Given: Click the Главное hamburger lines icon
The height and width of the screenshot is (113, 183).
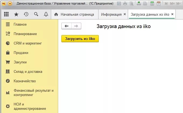Looking at the screenshot, I should pyautogui.click(x=8, y=24).
